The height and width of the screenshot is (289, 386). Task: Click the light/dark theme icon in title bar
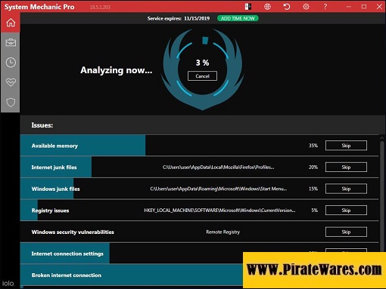[248, 7]
